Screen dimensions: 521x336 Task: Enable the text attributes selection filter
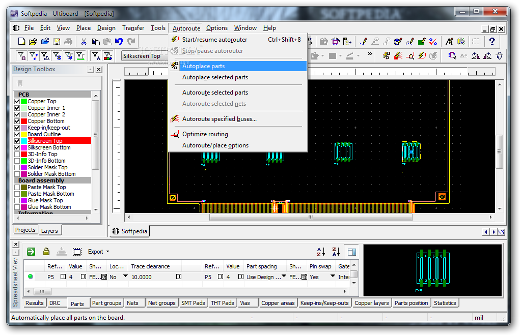point(96,56)
